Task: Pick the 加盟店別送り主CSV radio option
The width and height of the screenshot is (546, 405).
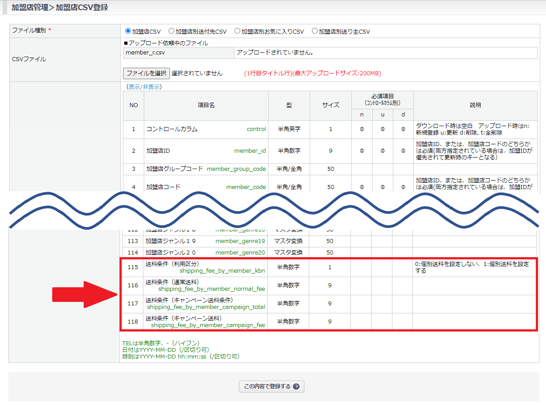Action: click(x=315, y=31)
